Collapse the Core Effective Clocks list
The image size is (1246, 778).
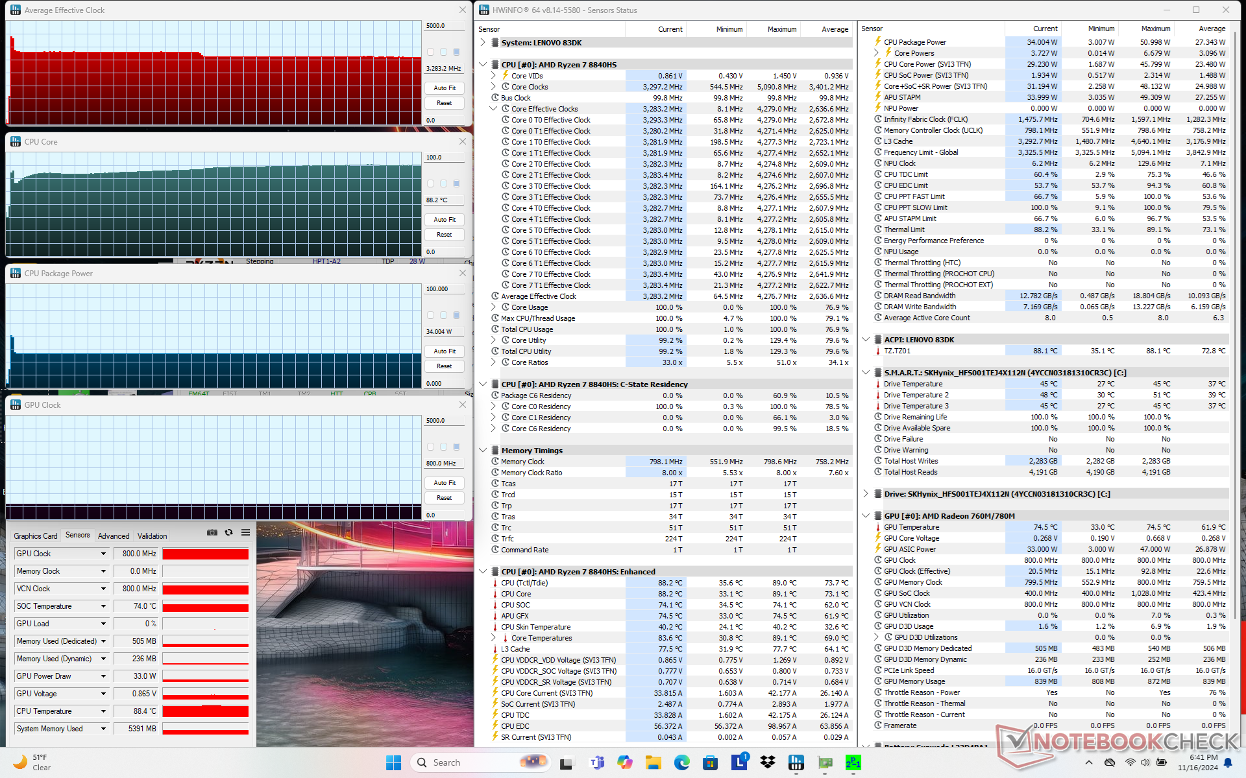pos(493,109)
